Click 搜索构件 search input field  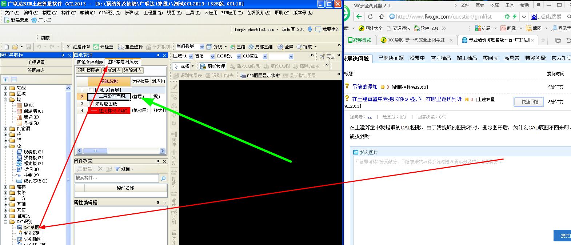pos(116,178)
